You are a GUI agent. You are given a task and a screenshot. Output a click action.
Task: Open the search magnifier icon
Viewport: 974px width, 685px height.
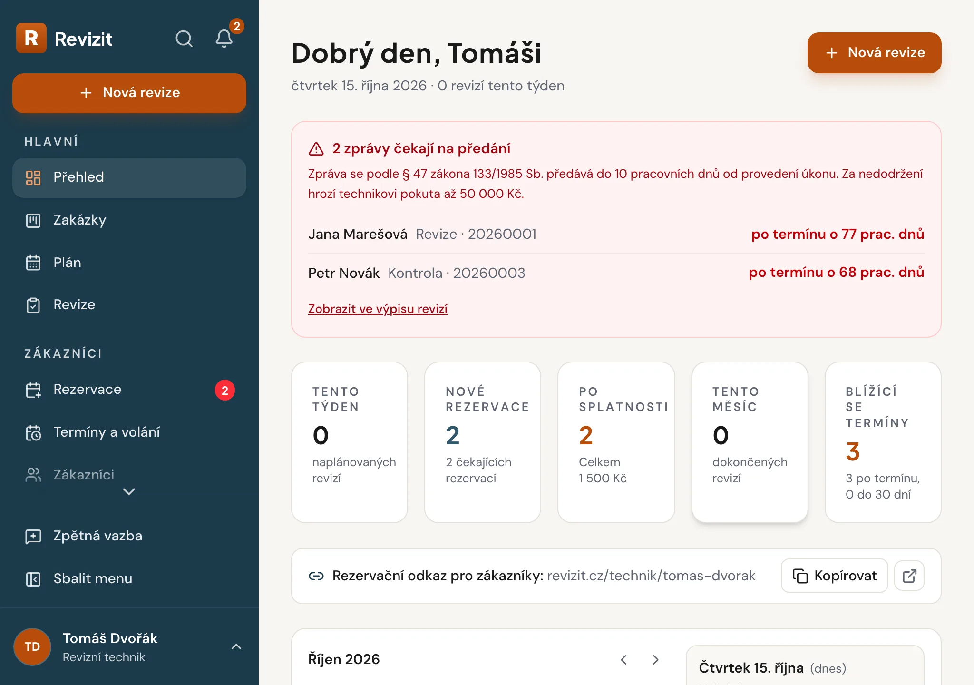coord(184,39)
